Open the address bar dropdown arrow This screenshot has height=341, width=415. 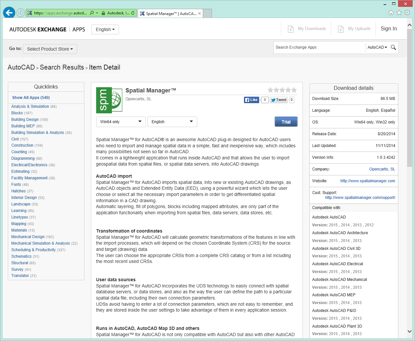97,13
